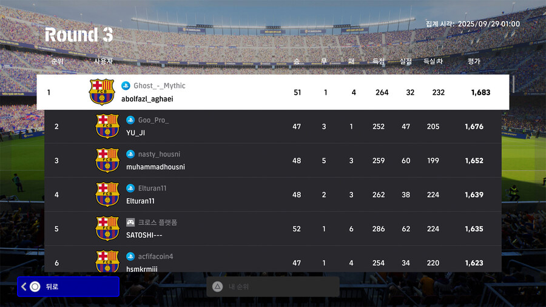Click the 사용자 user column header

coord(103,61)
